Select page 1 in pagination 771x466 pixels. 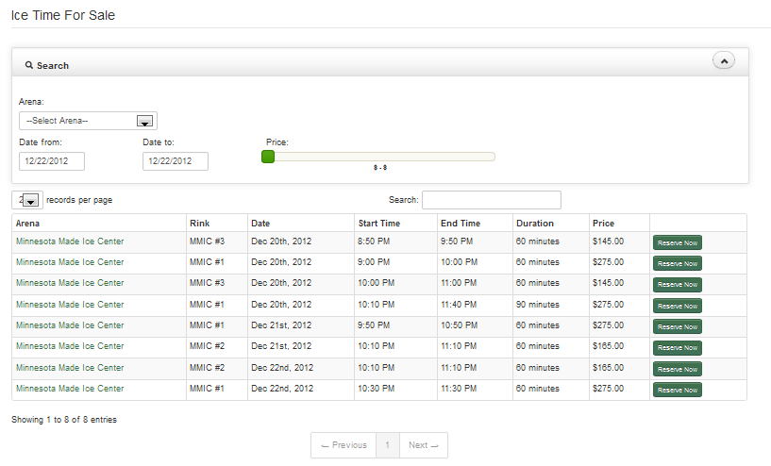[388, 445]
